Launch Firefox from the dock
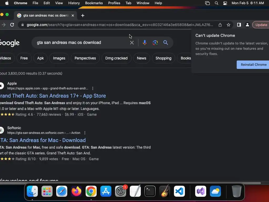The image size is (269, 202). [76, 191]
